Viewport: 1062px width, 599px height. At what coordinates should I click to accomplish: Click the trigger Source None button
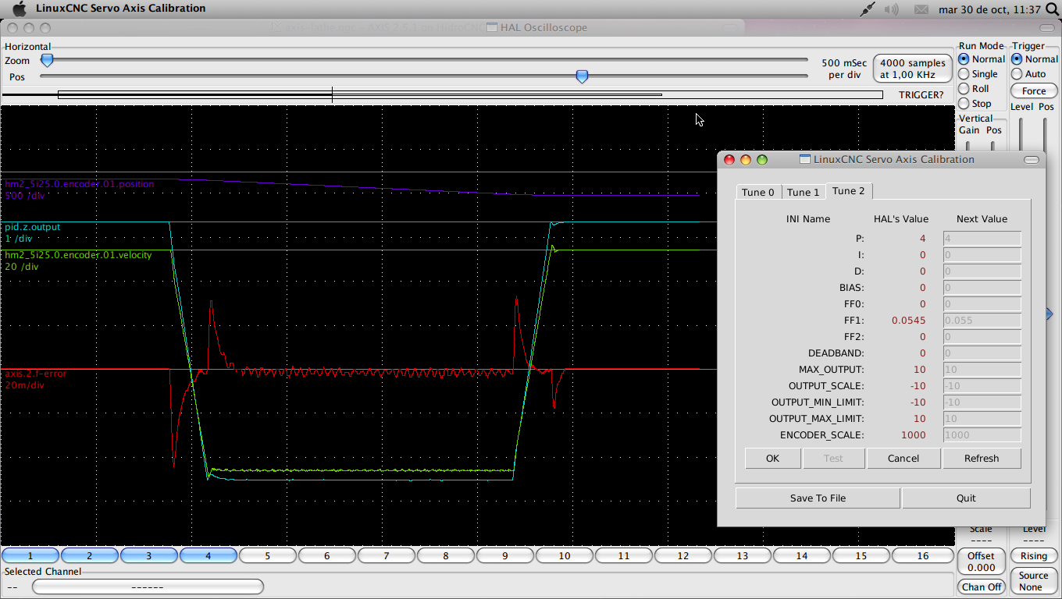pyautogui.click(x=1034, y=581)
